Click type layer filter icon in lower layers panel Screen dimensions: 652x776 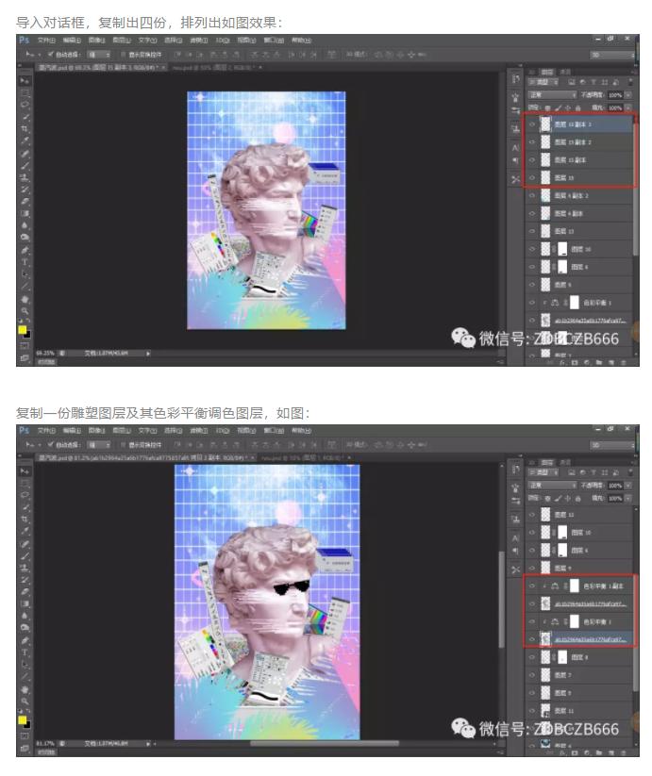click(593, 472)
